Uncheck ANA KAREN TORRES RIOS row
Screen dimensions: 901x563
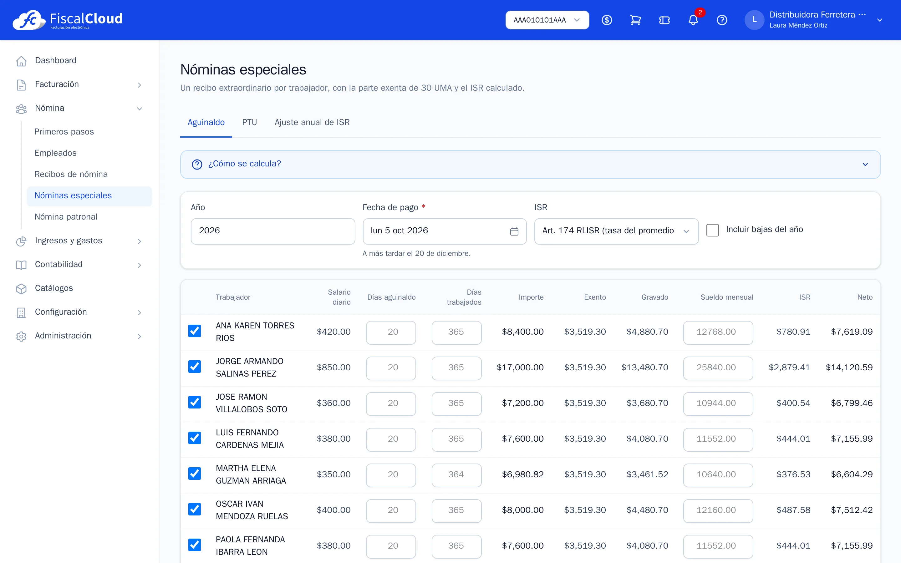click(x=194, y=331)
